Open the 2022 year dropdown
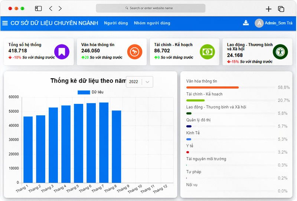 (140, 82)
